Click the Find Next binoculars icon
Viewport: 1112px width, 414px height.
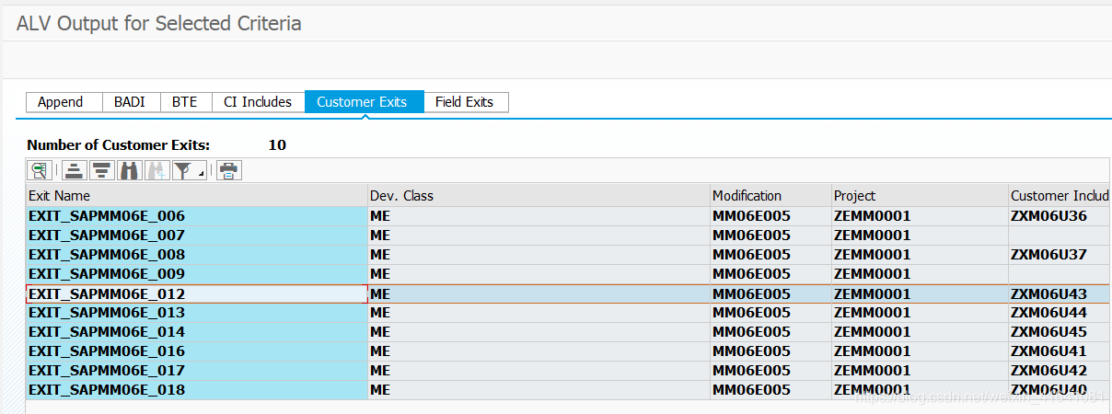click(157, 170)
